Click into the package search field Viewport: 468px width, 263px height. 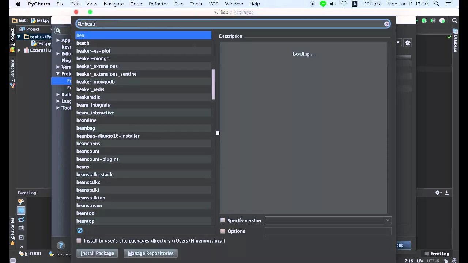[233, 24]
